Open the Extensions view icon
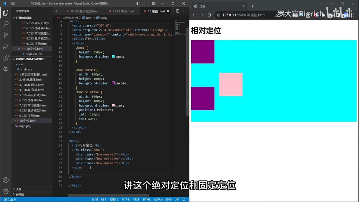This screenshot has width=359, height=202. (6, 57)
